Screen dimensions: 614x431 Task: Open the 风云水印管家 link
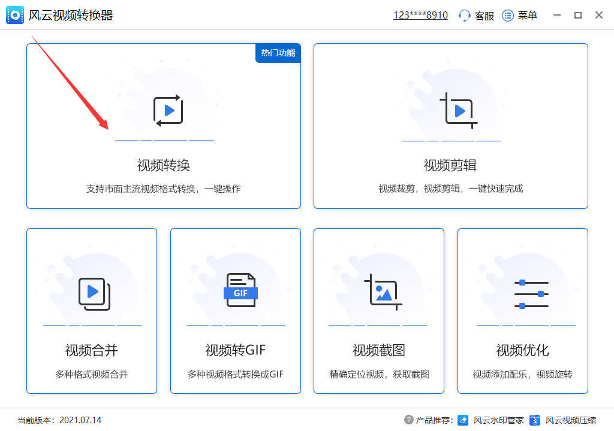coord(498,420)
